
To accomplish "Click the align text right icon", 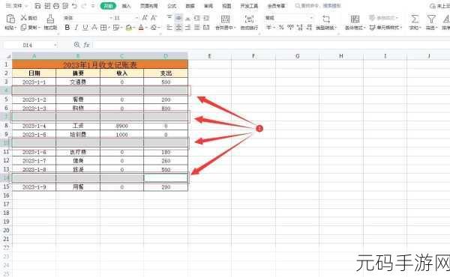I will (187, 28).
